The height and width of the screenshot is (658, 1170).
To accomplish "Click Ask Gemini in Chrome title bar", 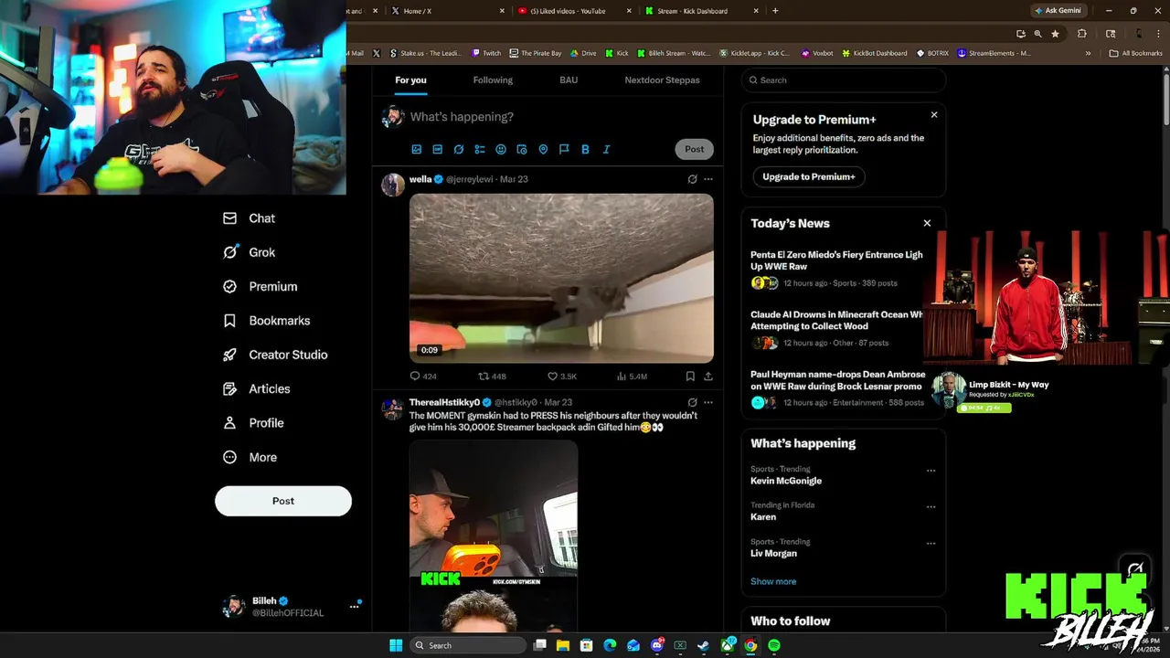I will [x=1058, y=11].
